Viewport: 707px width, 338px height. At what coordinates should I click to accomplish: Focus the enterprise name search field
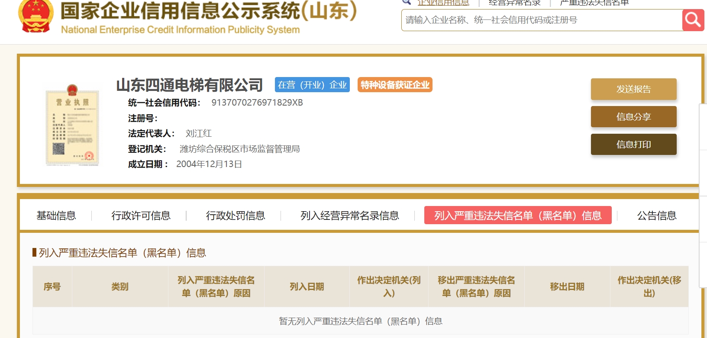click(x=542, y=20)
